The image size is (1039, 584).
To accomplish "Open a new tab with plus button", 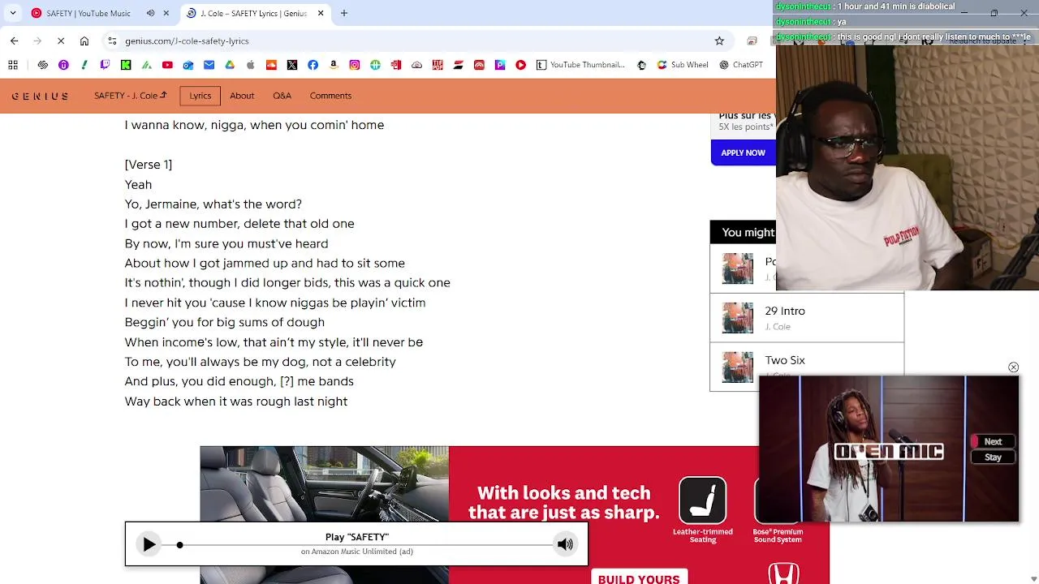I will tap(344, 13).
